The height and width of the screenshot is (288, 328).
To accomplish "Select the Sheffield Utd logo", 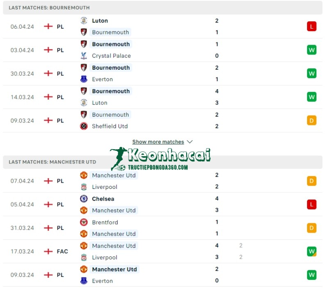I will coord(84,126).
